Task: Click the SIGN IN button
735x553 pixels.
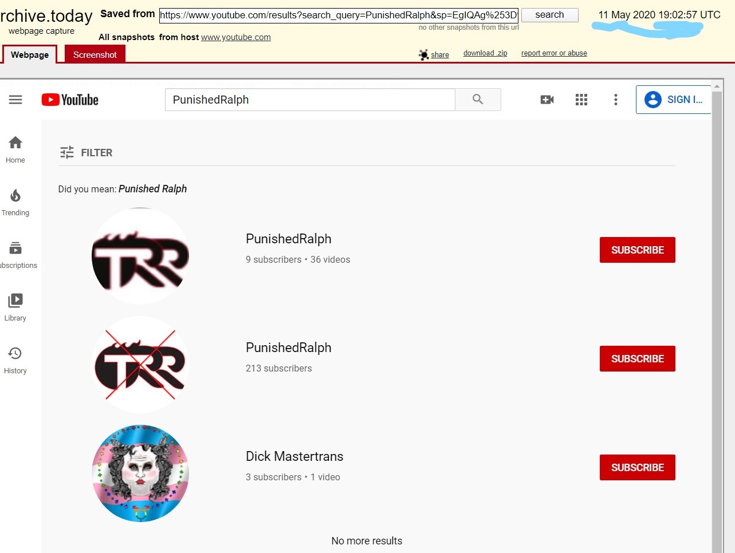Action: [x=674, y=100]
